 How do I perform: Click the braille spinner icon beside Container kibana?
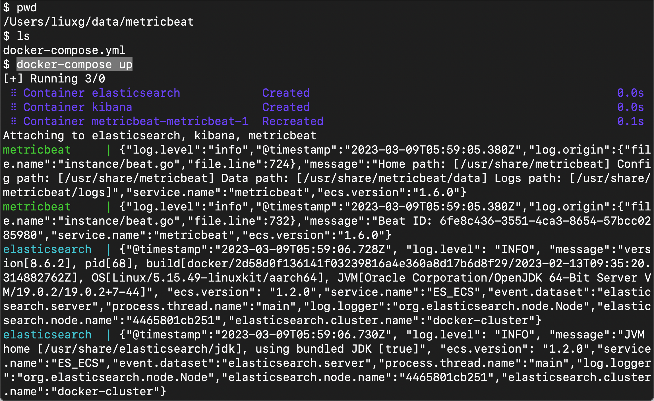tap(13, 107)
